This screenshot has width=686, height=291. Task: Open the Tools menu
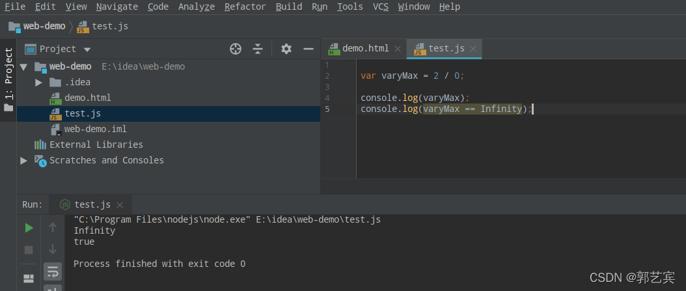click(x=350, y=7)
